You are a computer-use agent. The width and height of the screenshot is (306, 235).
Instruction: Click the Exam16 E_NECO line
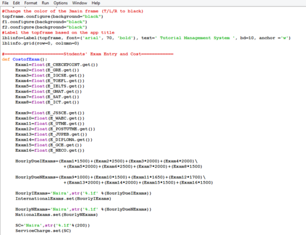point(50,150)
